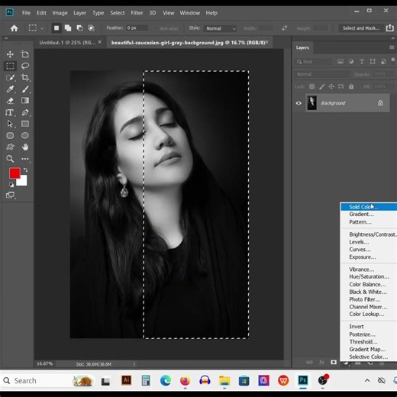
Task: Select the Path Selection tool
Action: click(10, 124)
